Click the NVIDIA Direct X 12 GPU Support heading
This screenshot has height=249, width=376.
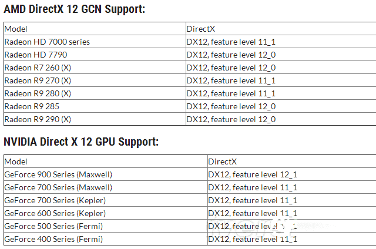coord(81,142)
